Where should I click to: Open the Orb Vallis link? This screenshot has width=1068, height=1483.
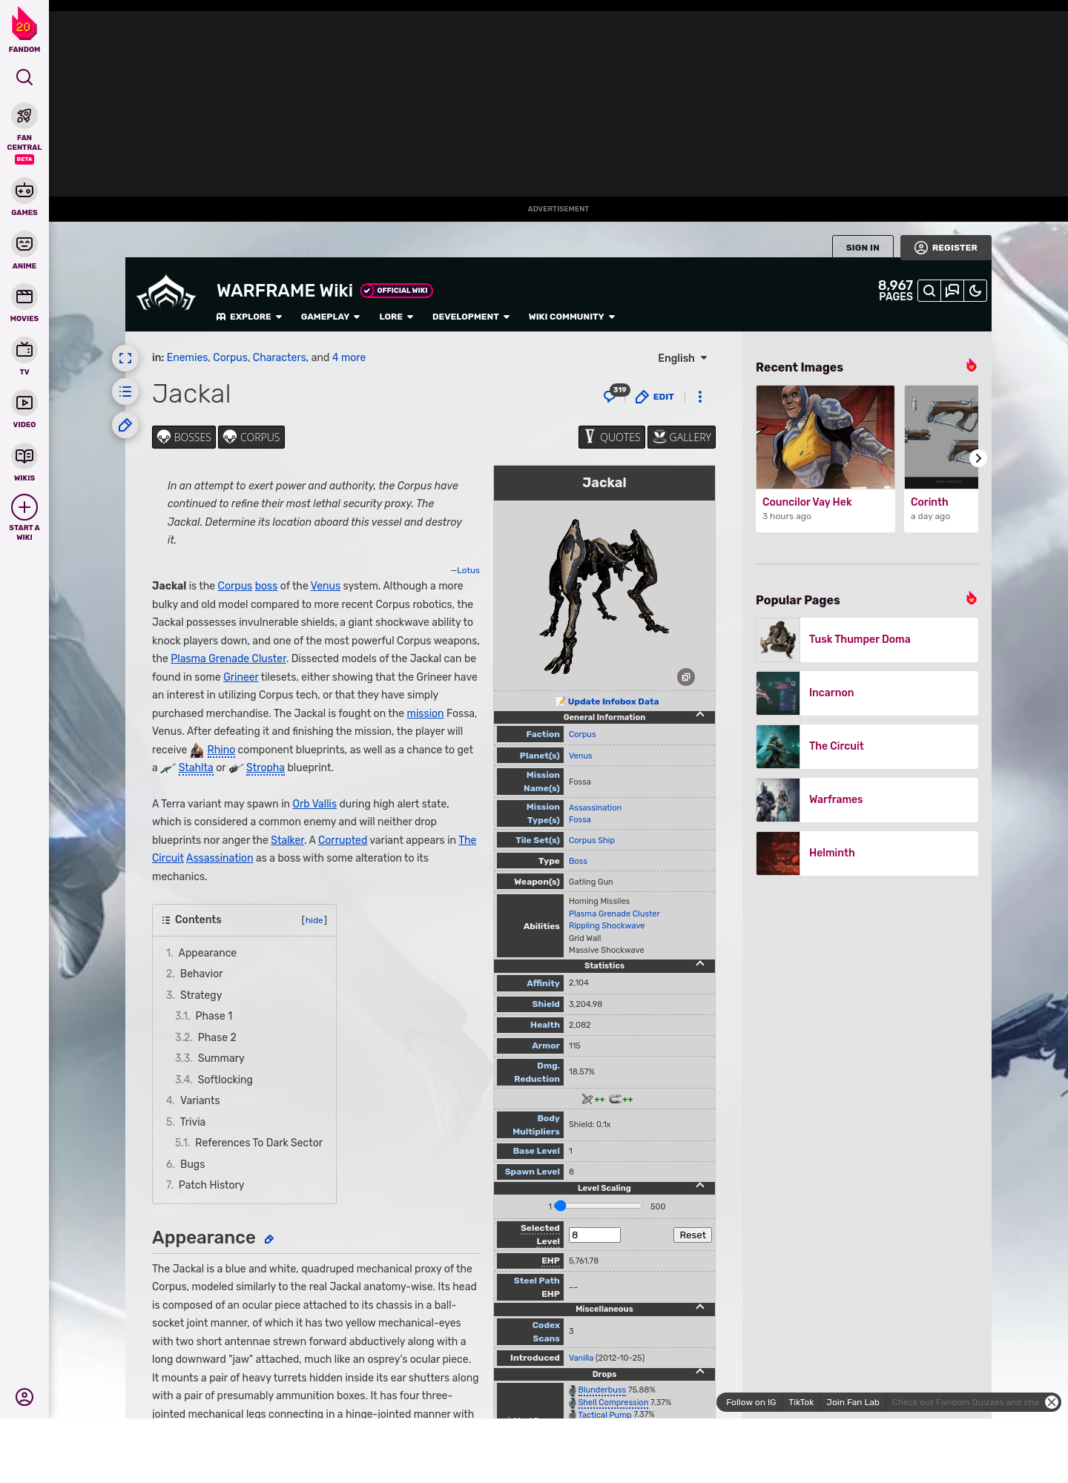point(314,804)
